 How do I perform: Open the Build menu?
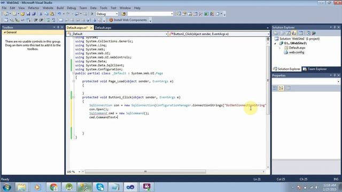pos(60,8)
